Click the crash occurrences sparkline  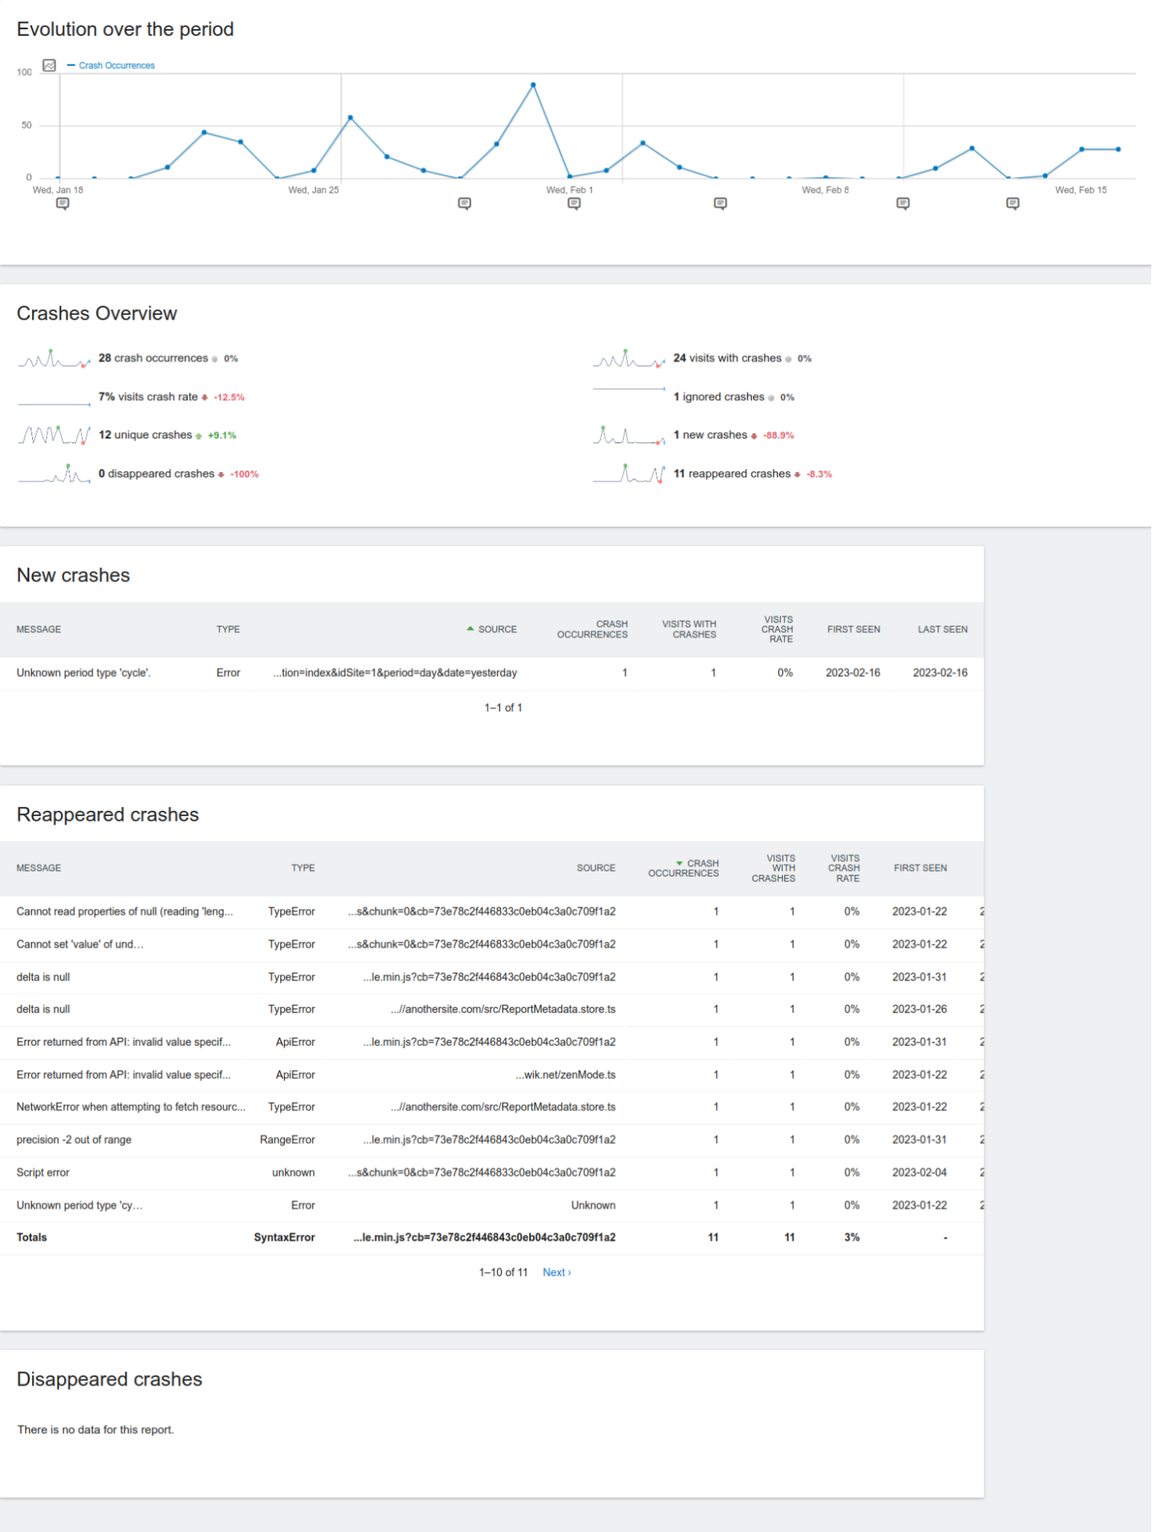tap(54, 359)
